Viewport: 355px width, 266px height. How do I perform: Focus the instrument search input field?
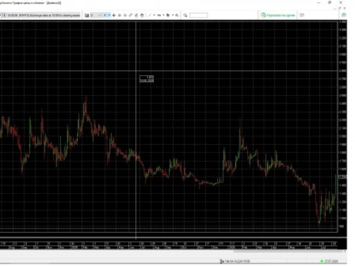pos(199,15)
